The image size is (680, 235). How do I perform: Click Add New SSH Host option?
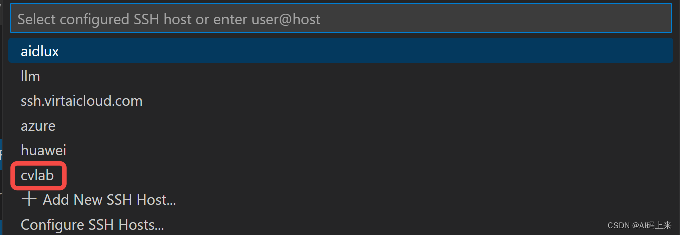pyautogui.click(x=109, y=200)
